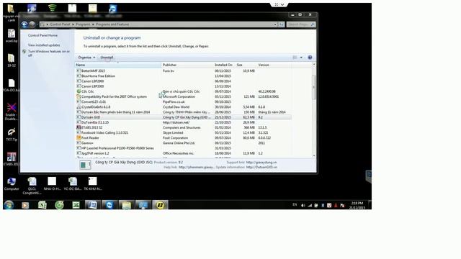Click the Compatibility Pack icon in list
The height and width of the screenshot is (259, 461).
coord(79,96)
